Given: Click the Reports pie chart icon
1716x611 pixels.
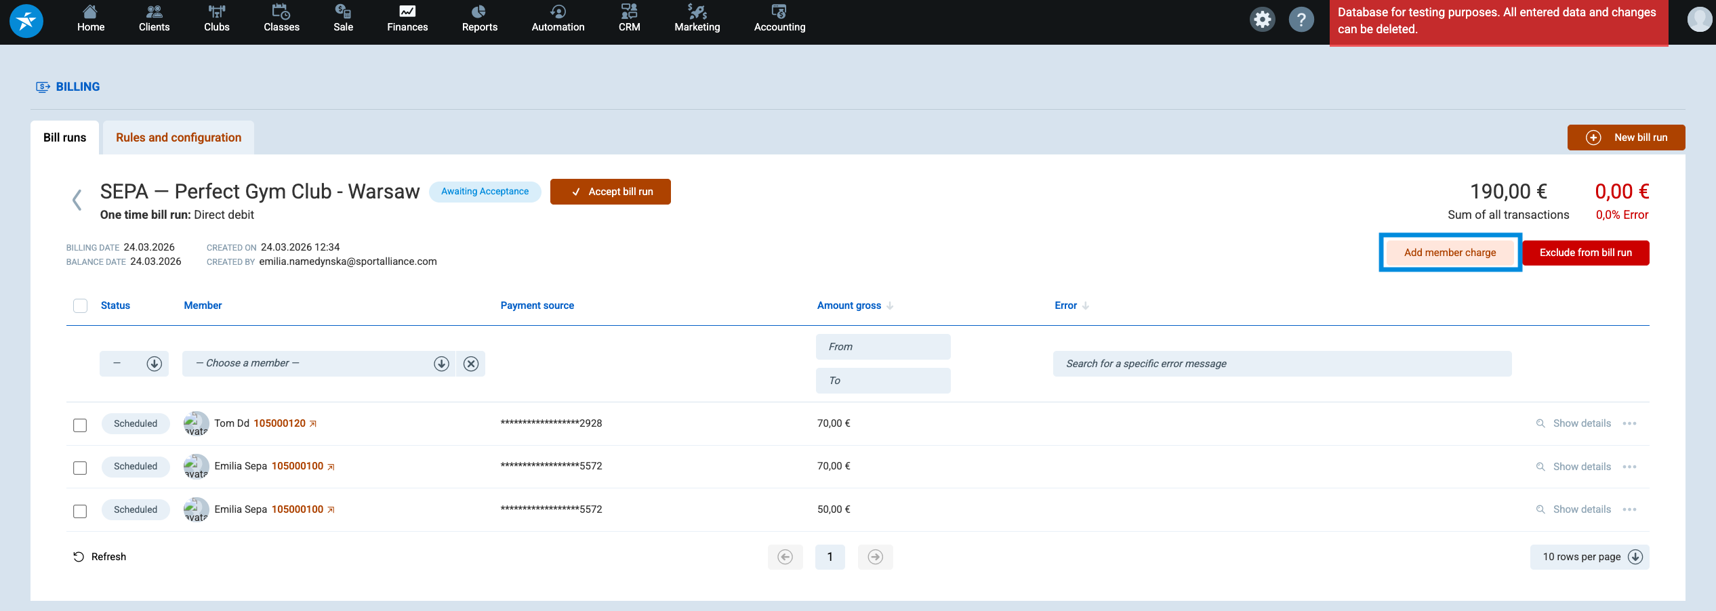Looking at the screenshot, I should pos(479,12).
